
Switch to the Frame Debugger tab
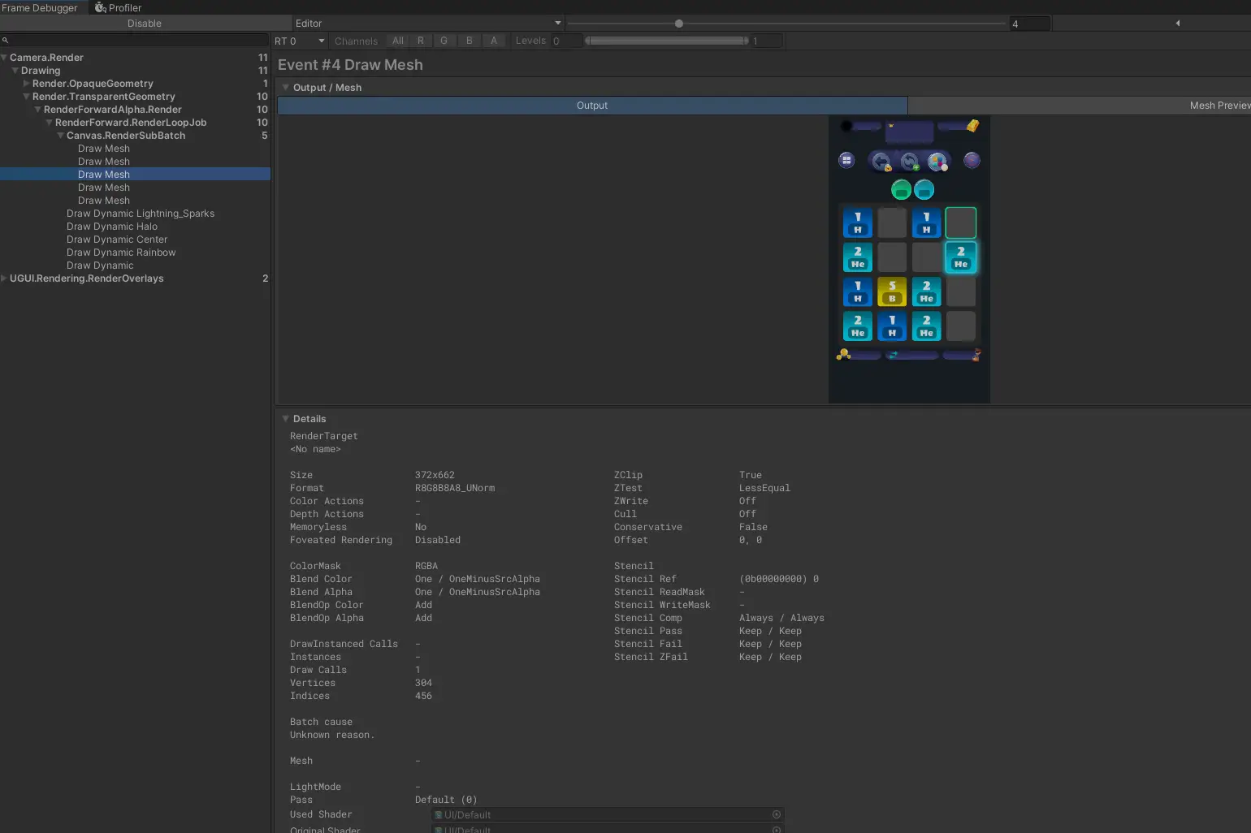pos(39,8)
